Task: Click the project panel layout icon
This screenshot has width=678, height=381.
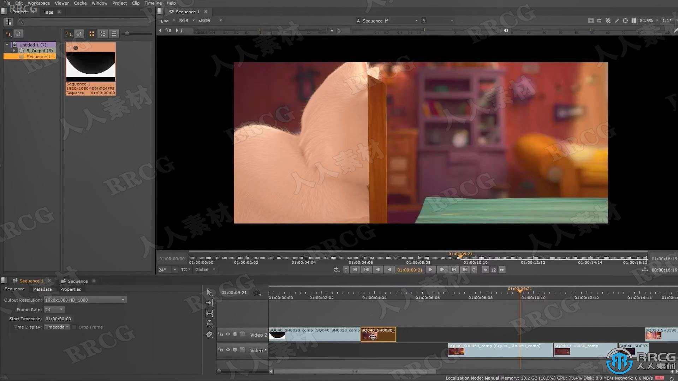Action: pyautogui.click(x=8, y=22)
